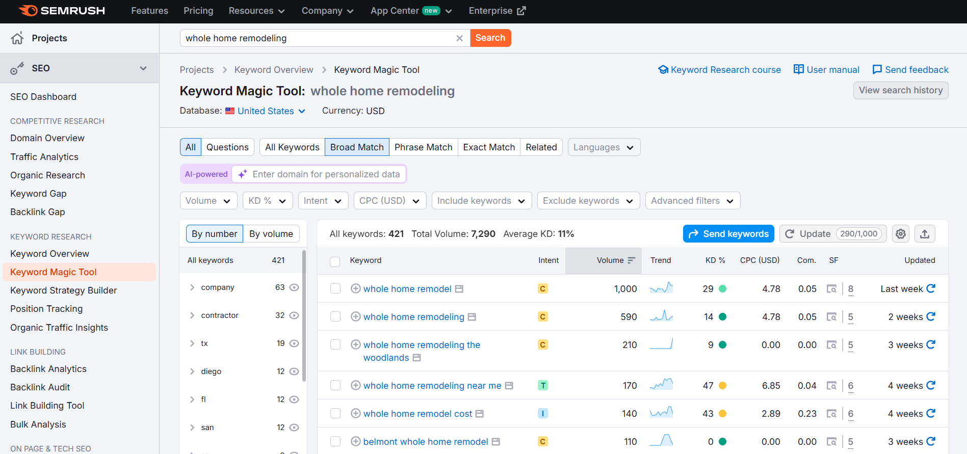Click the AI-powered domain input field
The width and height of the screenshot is (967, 454).
click(319, 174)
